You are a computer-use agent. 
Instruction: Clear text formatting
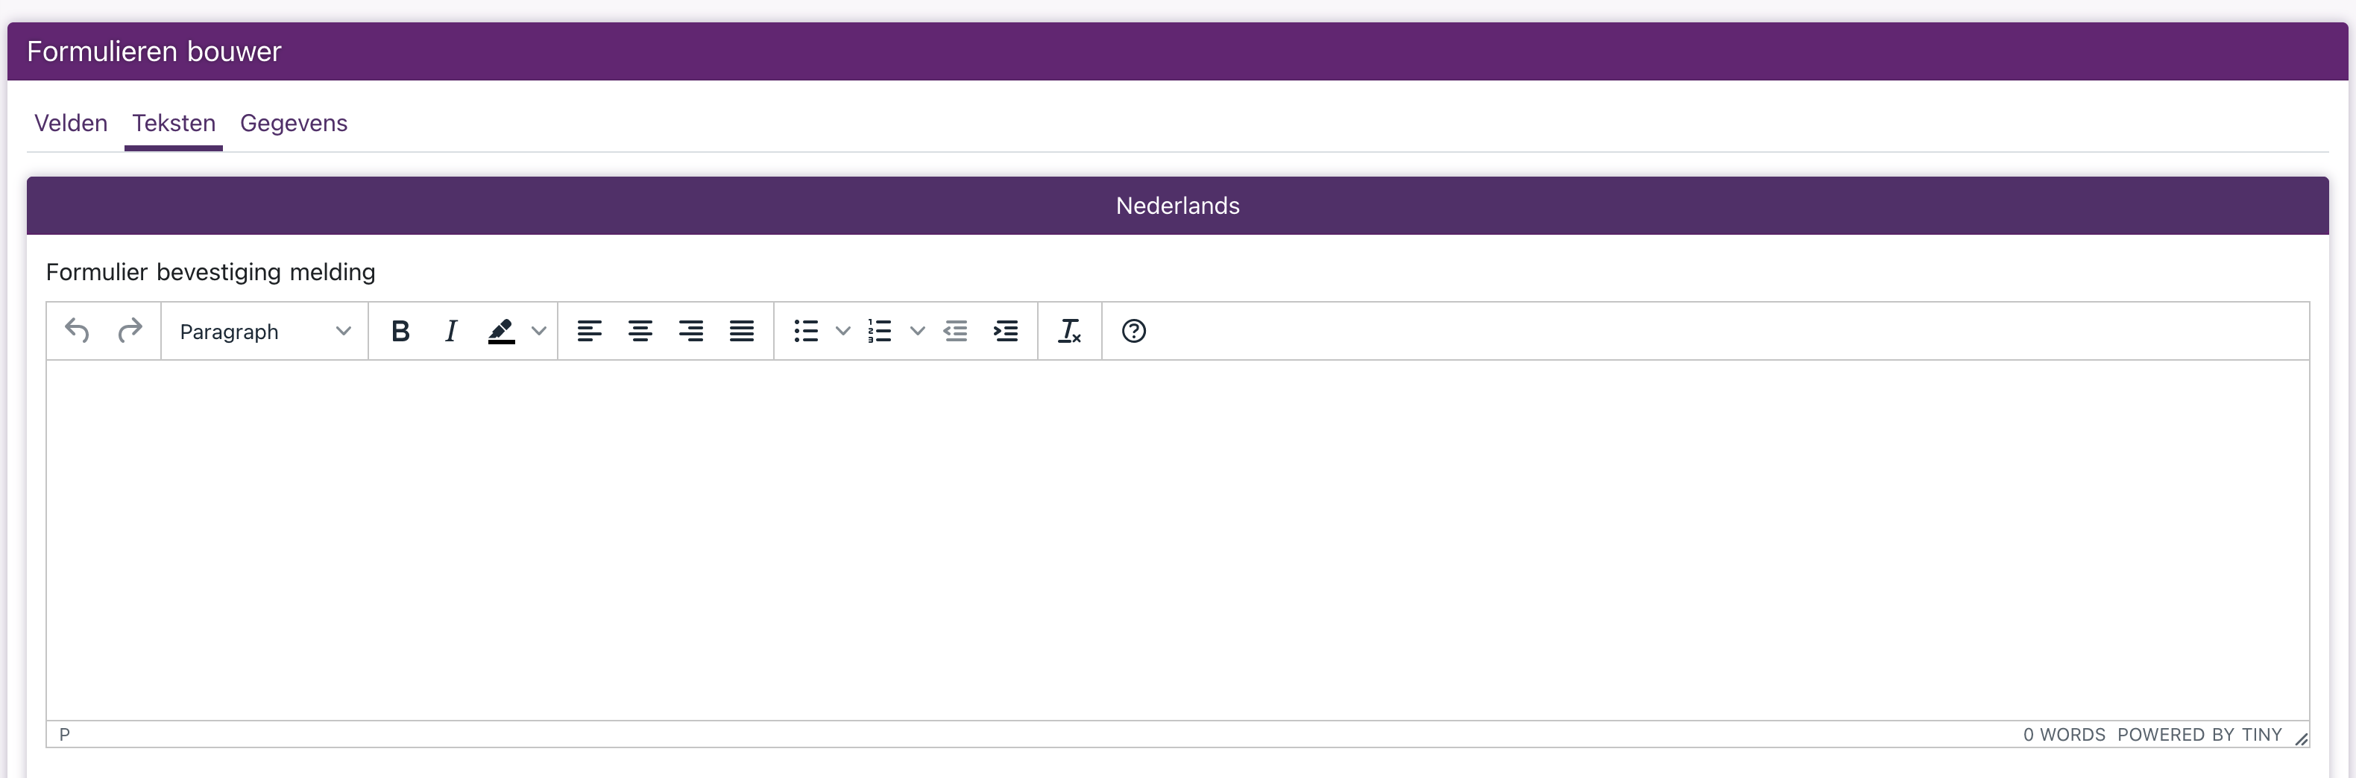coord(1069,331)
